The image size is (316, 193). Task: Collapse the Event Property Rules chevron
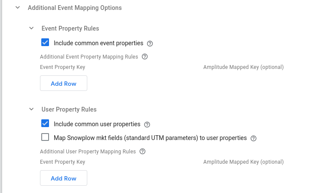31,28
